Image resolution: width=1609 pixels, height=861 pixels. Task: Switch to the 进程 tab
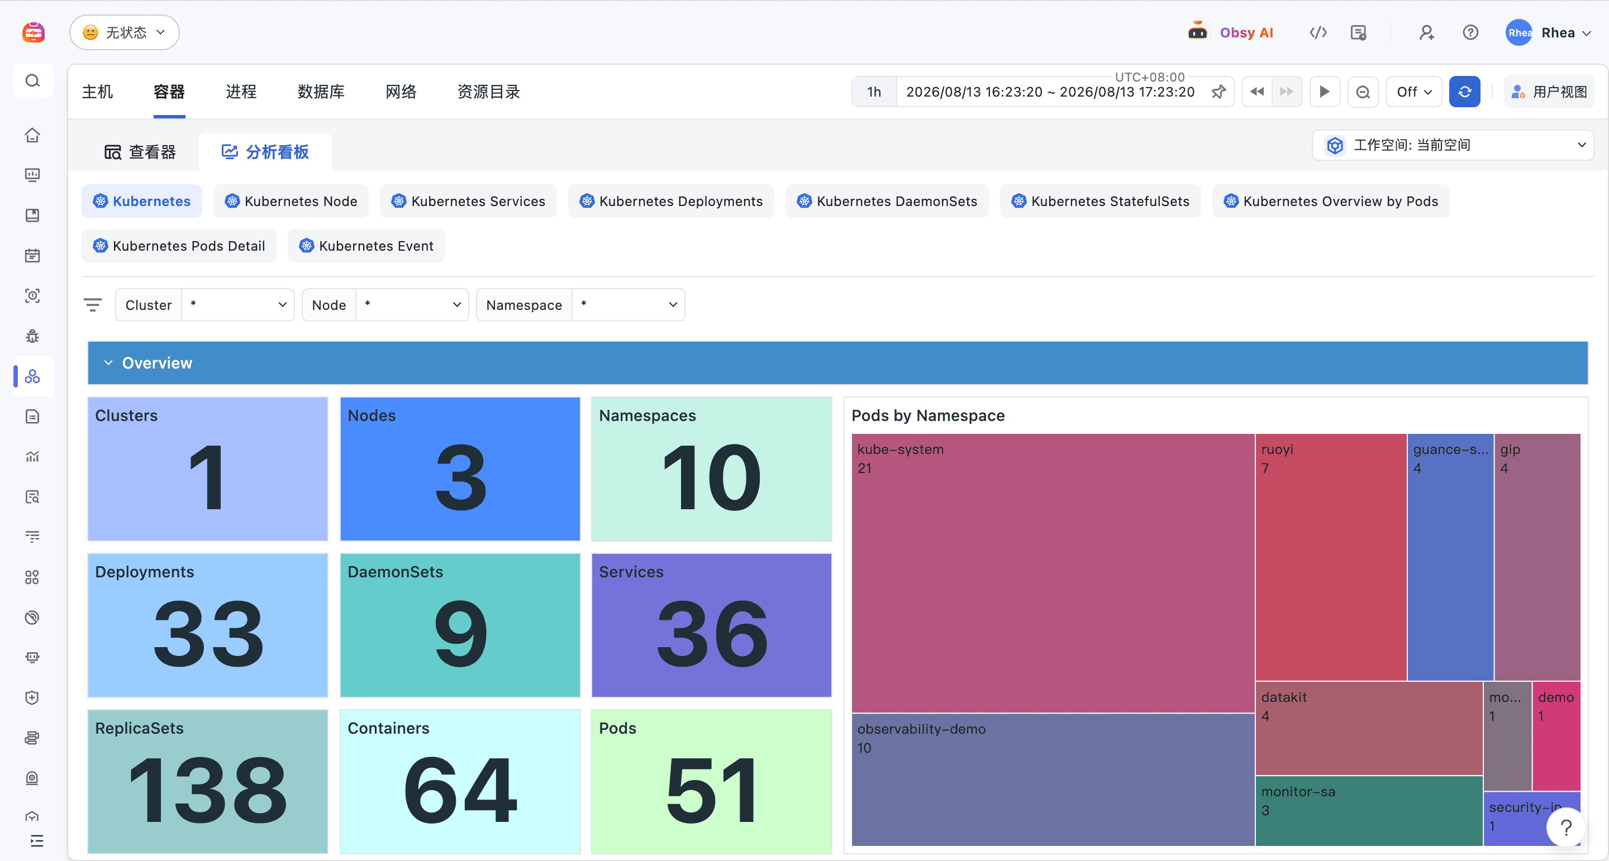(x=241, y=92)
